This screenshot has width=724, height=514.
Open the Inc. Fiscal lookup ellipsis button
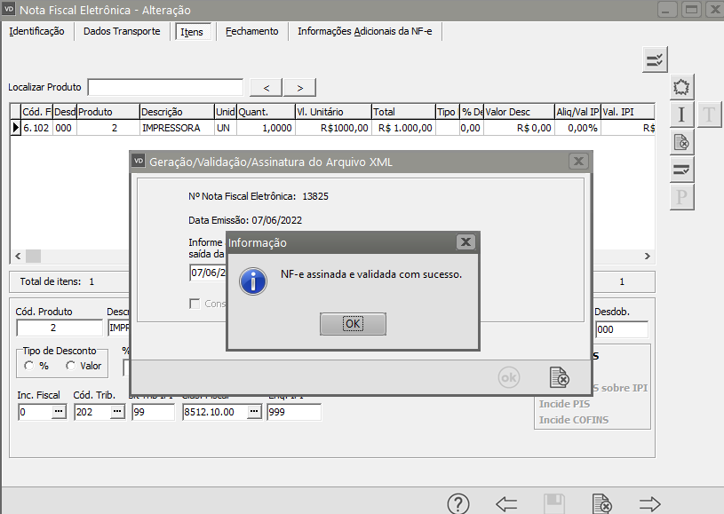59,412
